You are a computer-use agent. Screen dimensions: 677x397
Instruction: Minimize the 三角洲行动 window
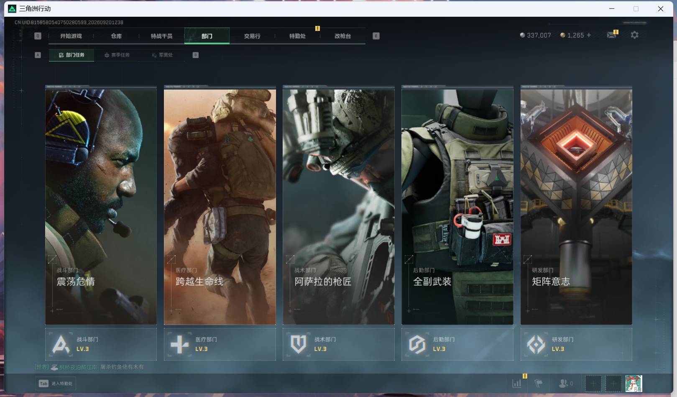(612, 9)
